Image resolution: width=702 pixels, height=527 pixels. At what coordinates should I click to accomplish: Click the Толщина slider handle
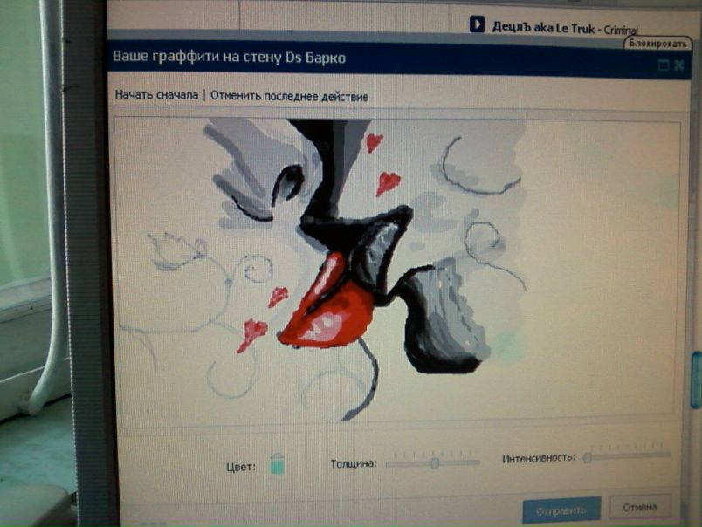click(x=435, y=462)
